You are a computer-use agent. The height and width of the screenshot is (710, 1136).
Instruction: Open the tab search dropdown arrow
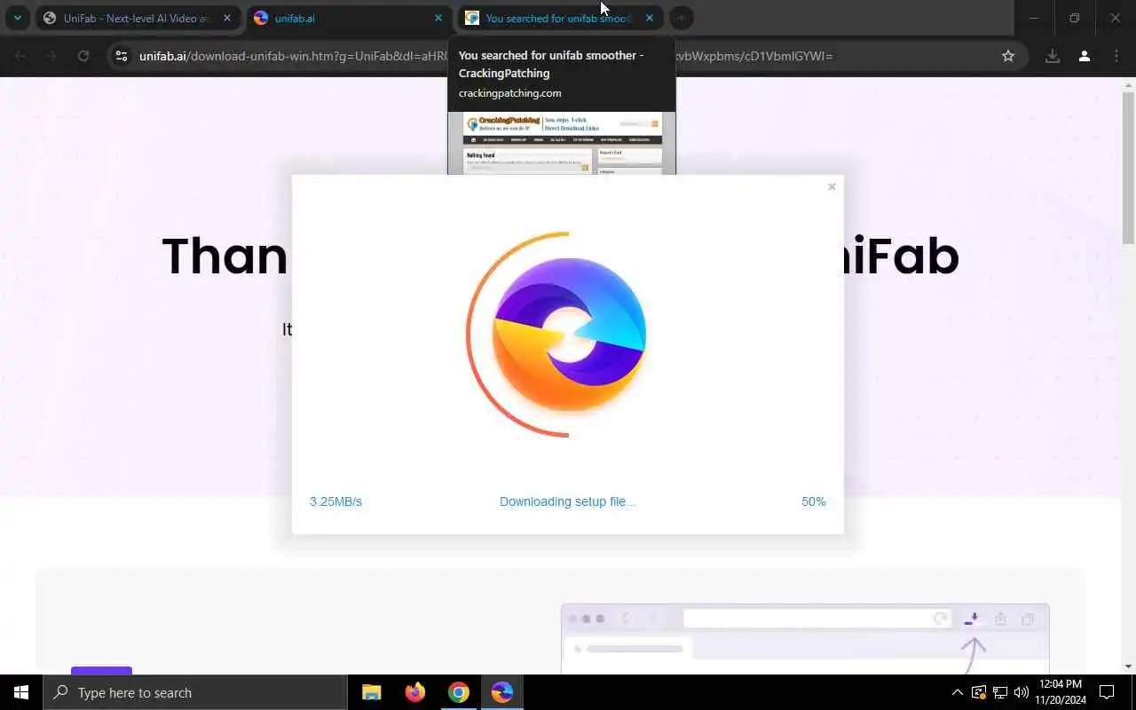click(x=17, y=18)
